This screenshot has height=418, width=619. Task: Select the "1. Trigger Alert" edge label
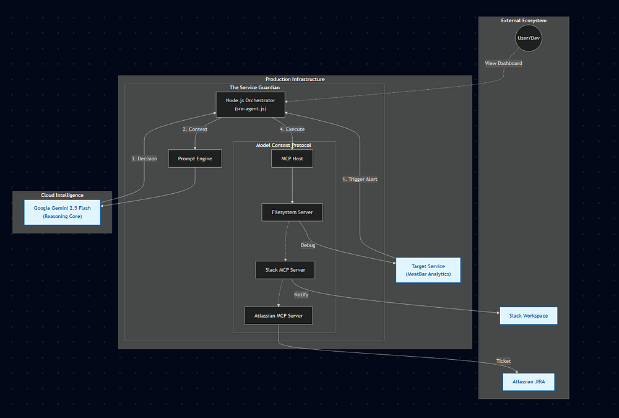coord(360,179)
